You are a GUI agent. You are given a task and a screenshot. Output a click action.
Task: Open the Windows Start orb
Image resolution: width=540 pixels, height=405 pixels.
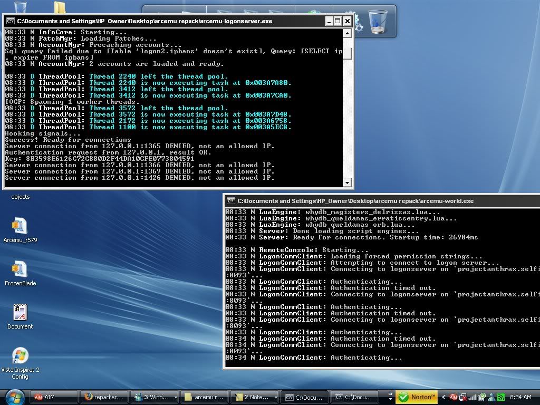[15, 398]
